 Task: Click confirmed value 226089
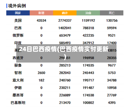click(x=65, y=95)
